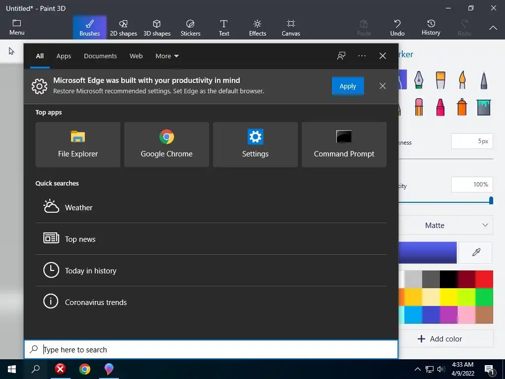This screenshot has height=379, width=505.
Task: Click Undo in Paint 3D toolbar
Action: click(397, 28)
